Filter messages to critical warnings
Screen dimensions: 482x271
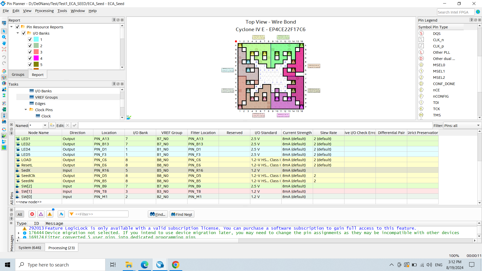click(41, 214)
